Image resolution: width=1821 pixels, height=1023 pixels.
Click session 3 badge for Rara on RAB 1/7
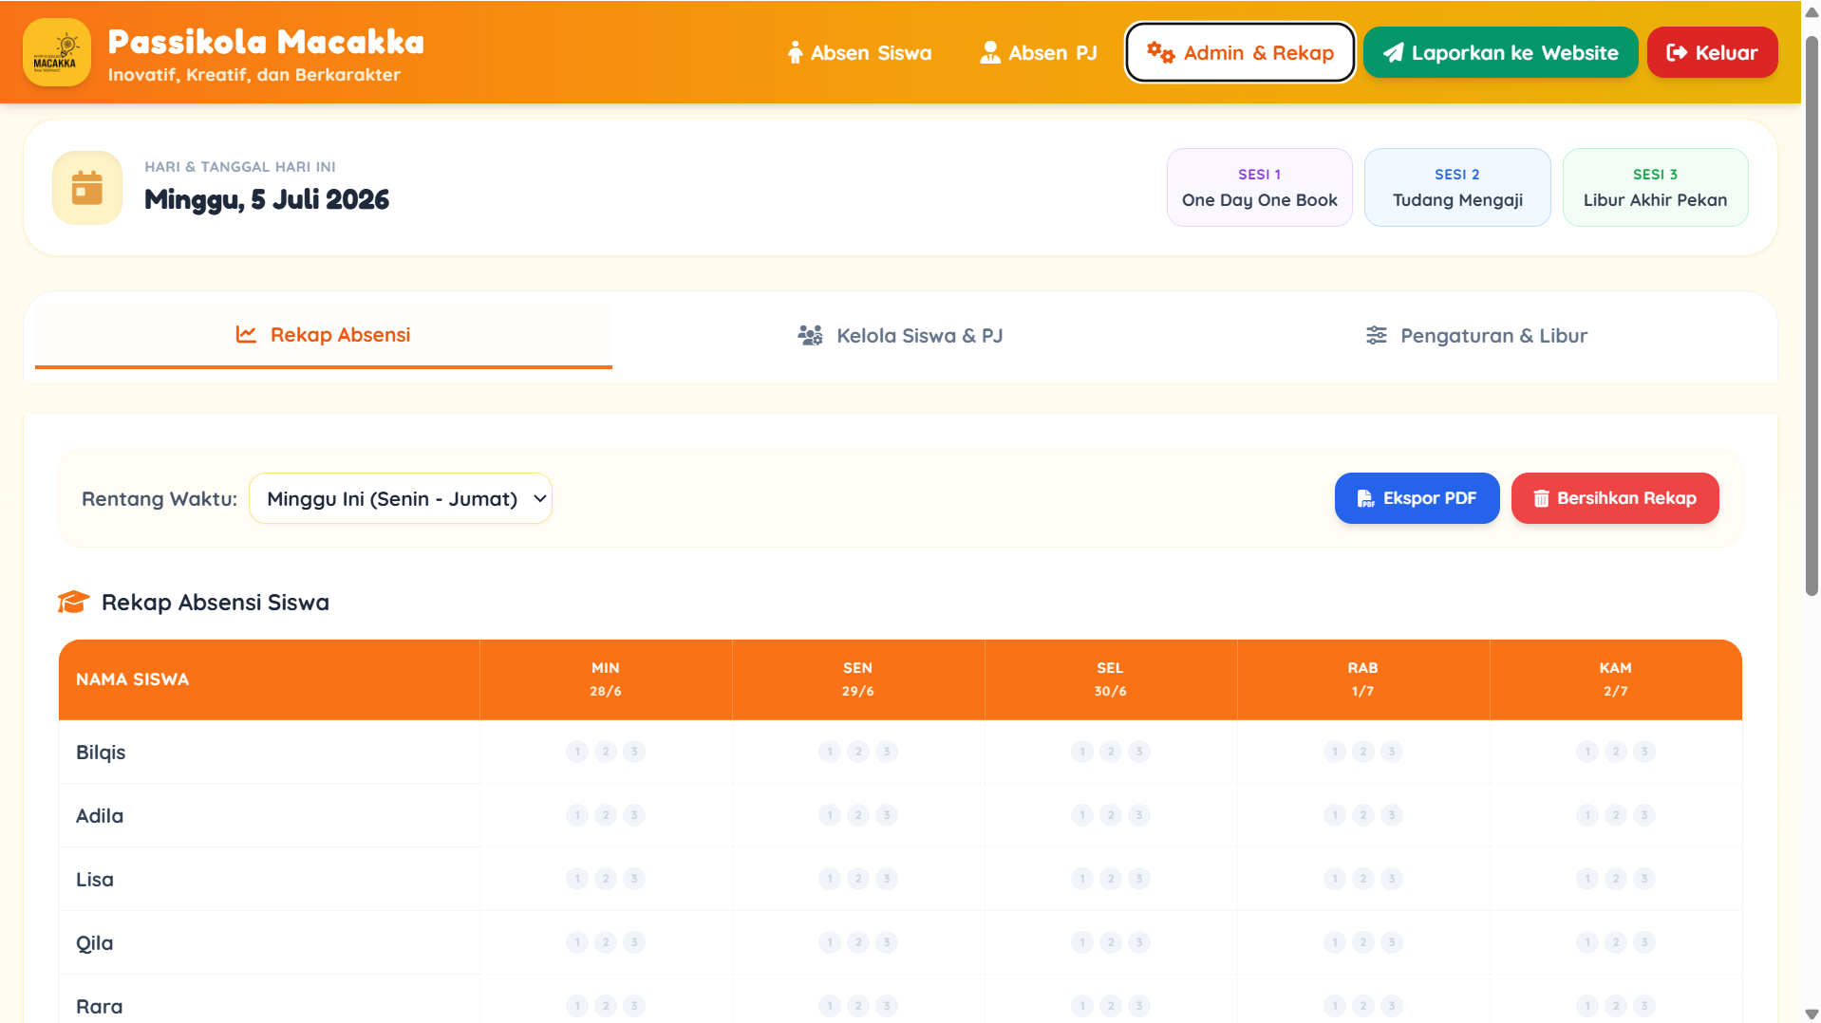coord(1392,1006)
